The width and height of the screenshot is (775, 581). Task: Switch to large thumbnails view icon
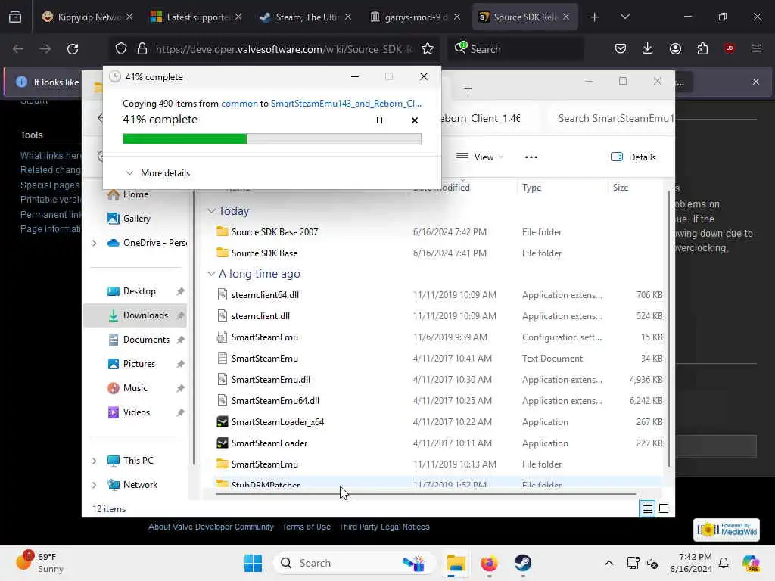point(664,508)
